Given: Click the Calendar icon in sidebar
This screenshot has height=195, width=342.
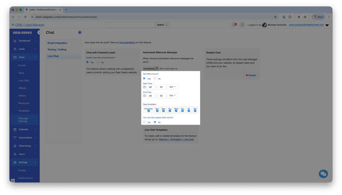Looking at the screenshot, I should pos(15,130).
